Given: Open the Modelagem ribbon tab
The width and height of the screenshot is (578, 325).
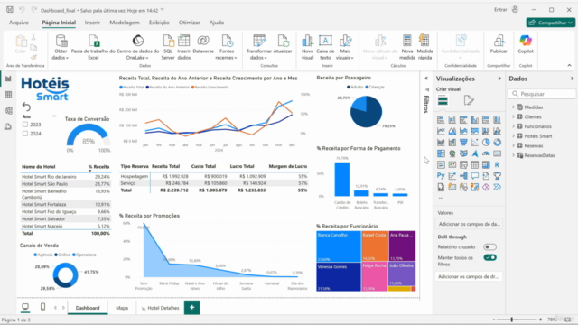Looking at the screenshot, I should (x=125, y=23).
